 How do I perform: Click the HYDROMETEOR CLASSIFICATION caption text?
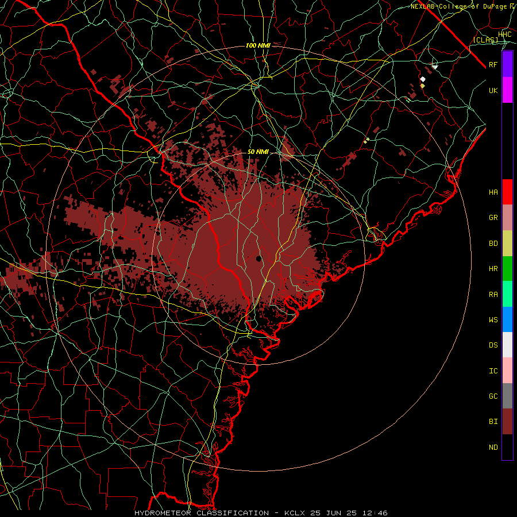202,513
